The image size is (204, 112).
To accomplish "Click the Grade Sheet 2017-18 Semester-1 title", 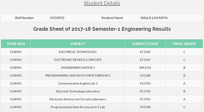I will (102, 29).
